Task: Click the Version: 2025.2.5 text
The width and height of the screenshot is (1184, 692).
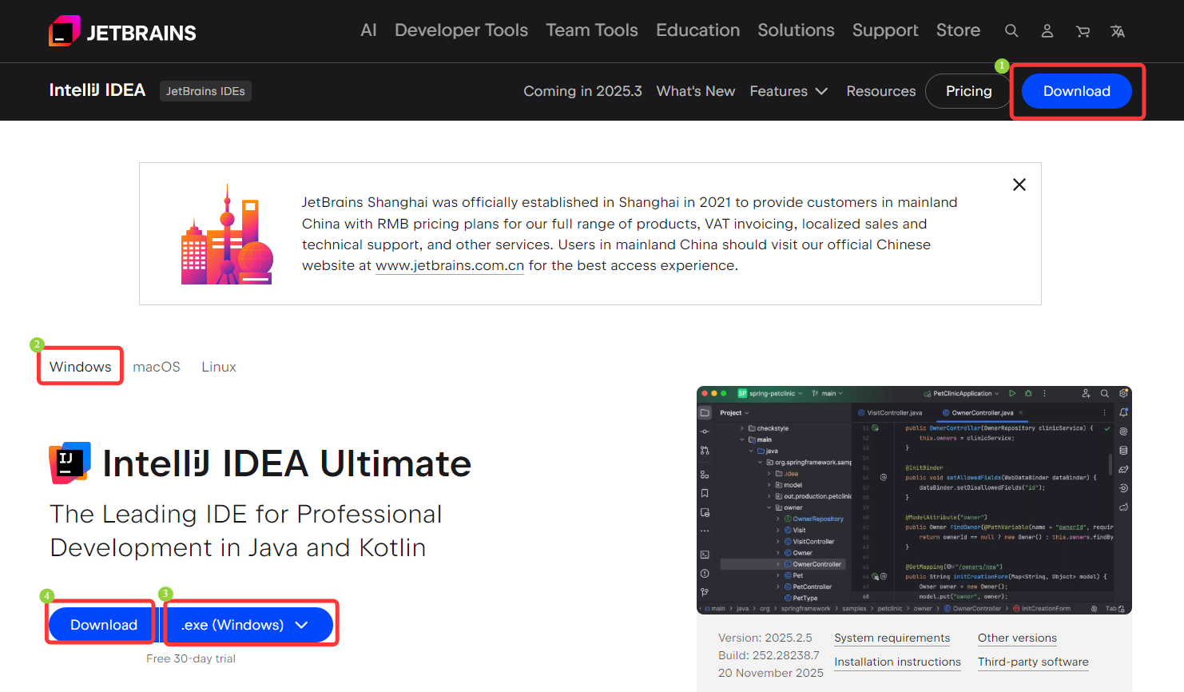Action: tap(765, 638)
